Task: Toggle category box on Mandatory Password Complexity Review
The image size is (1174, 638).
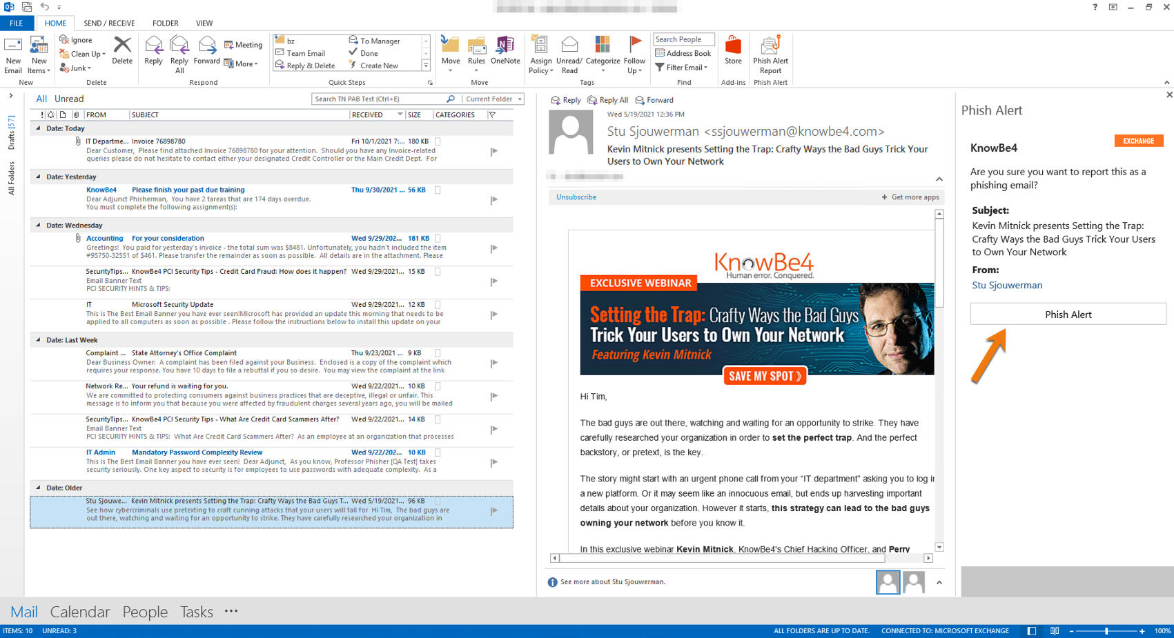Action: [438, 452]
